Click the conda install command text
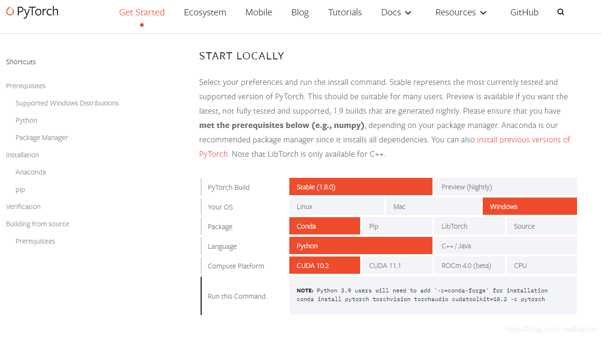The height and width of the screenshot is (338, 602). click(x=421, y=299)
